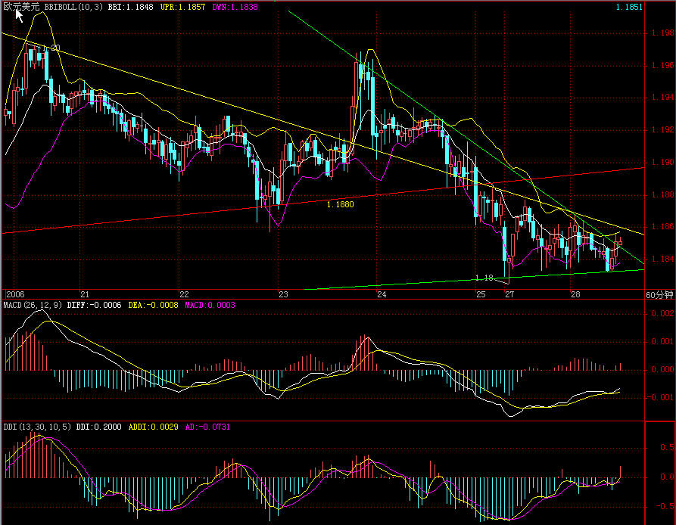Click date 23 on the time axis
The image size is (676, 525).
[283, 294]
